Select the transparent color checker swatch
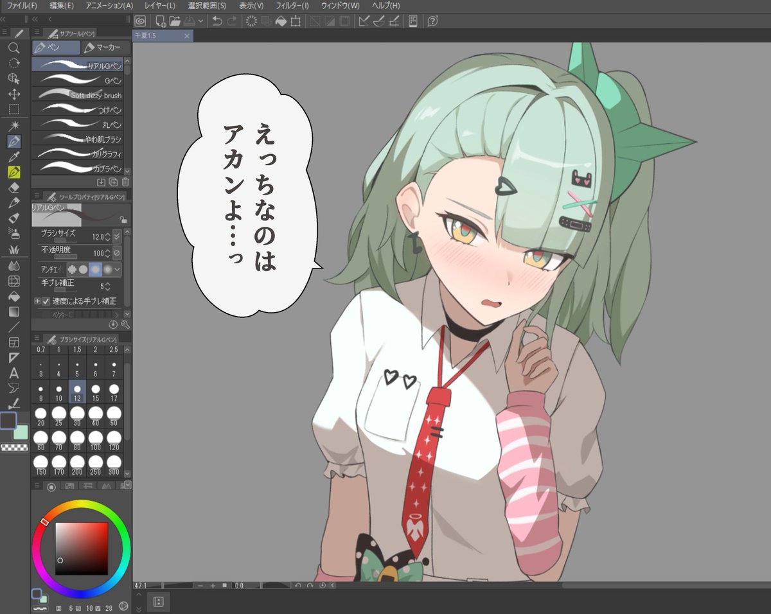 pyautogui.click(x=13, y=448)
